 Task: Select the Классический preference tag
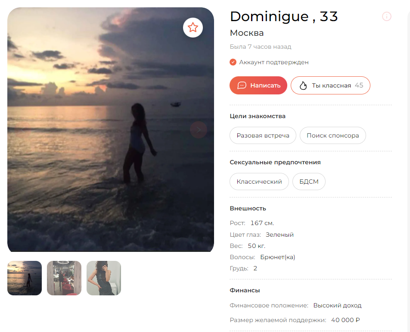pyautogui.click(x=259, y=182)
